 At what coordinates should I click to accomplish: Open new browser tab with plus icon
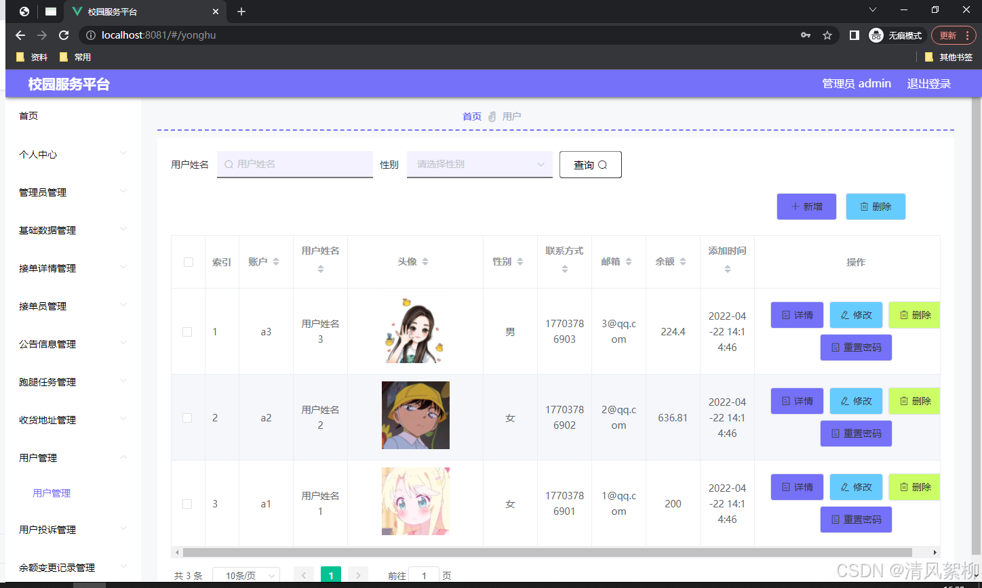241,12
